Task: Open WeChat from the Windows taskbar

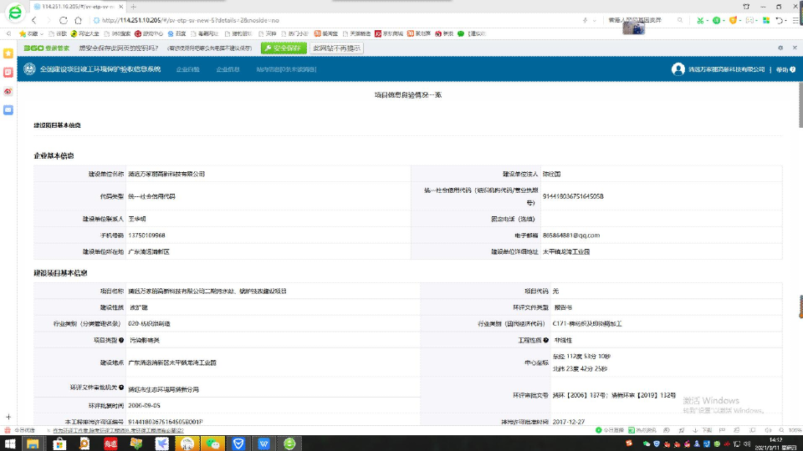Action: (214, 443)
